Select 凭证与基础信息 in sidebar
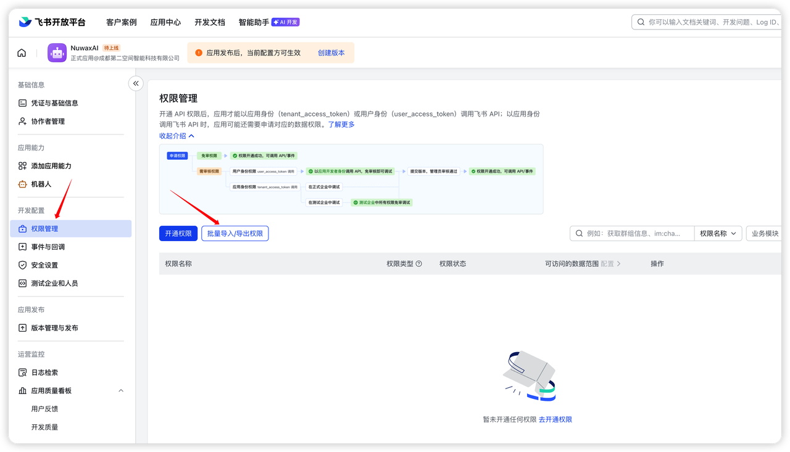 tap(71, 103)
